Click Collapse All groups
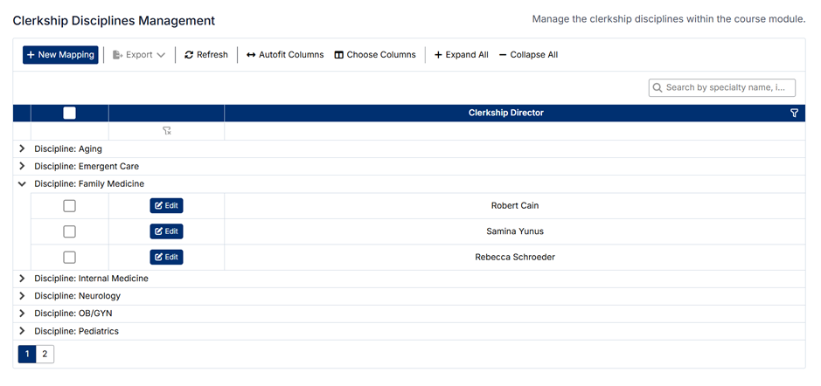Image resolution: width=821 pixels, height=386 pixels. pyautogui.click(x=528, y=55)
